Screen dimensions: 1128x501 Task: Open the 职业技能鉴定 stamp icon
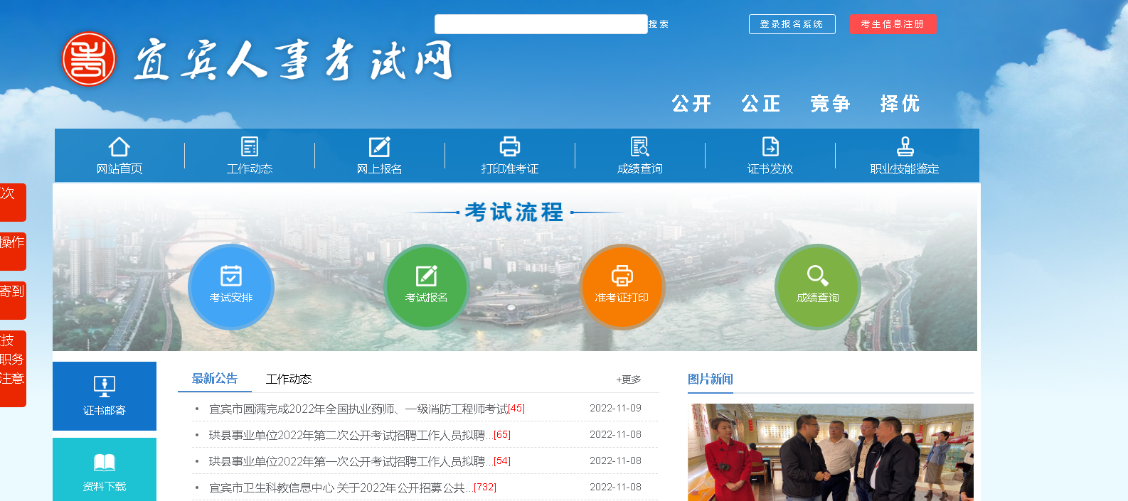[x=905, y=147]
